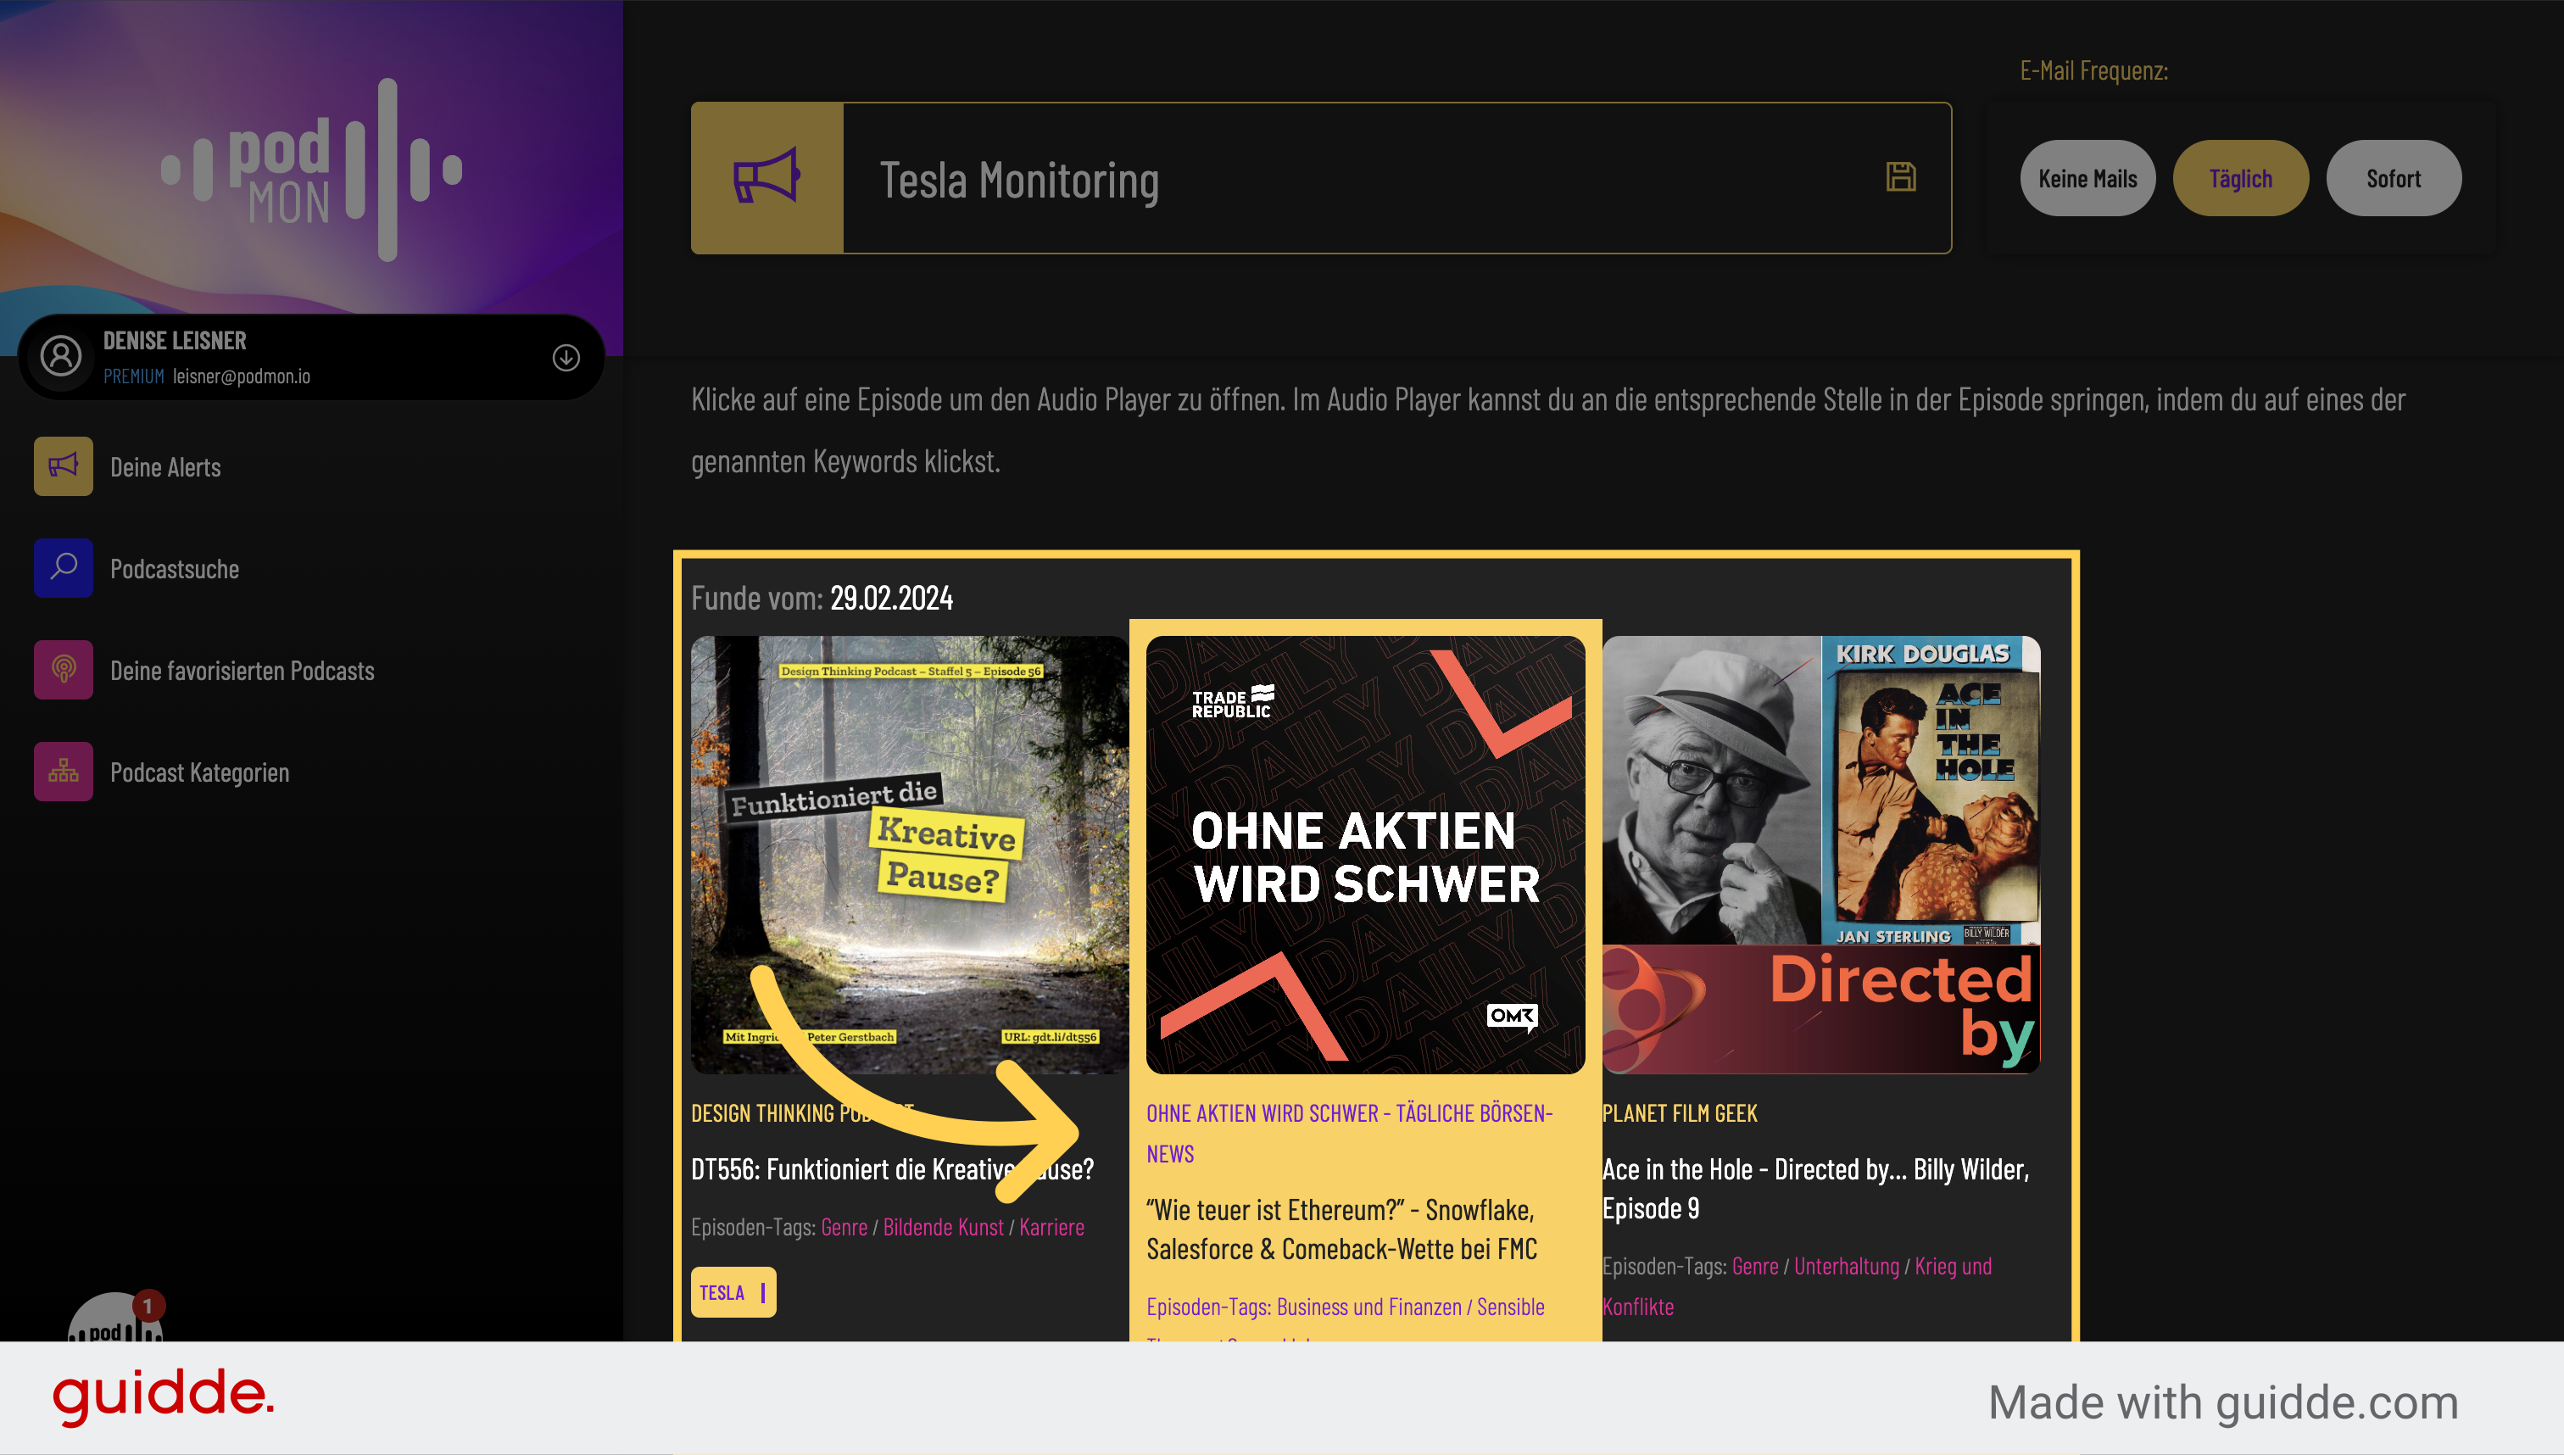Open OHNE AKTIEN WIRD SCHWER podcast title link
Screen dimensions: 2564x1455
pos(1349,1133)
